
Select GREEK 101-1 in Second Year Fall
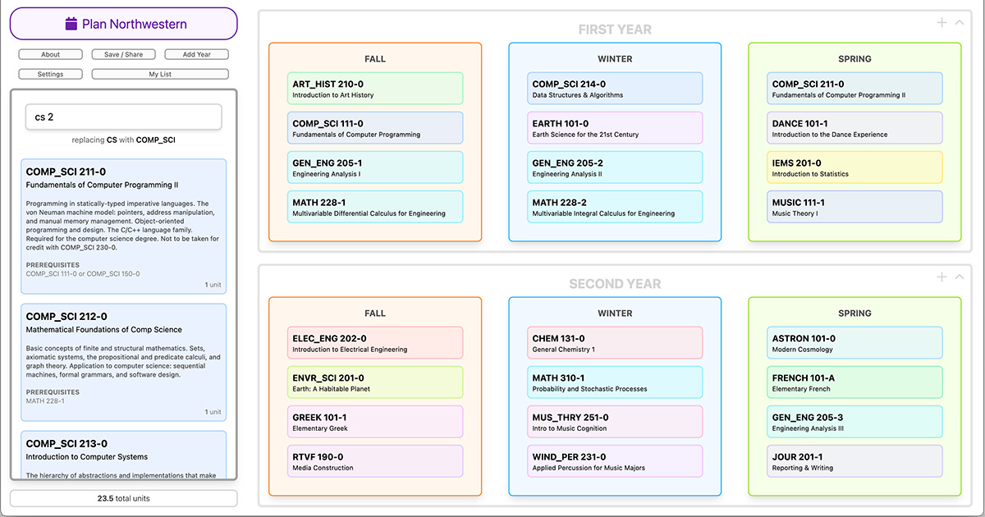pyautogui.click(x=374, y=422)
